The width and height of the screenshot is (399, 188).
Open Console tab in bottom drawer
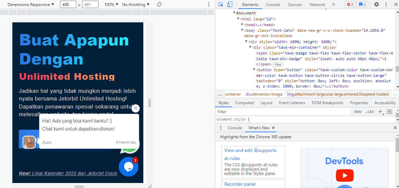click(x=235, y=128)
